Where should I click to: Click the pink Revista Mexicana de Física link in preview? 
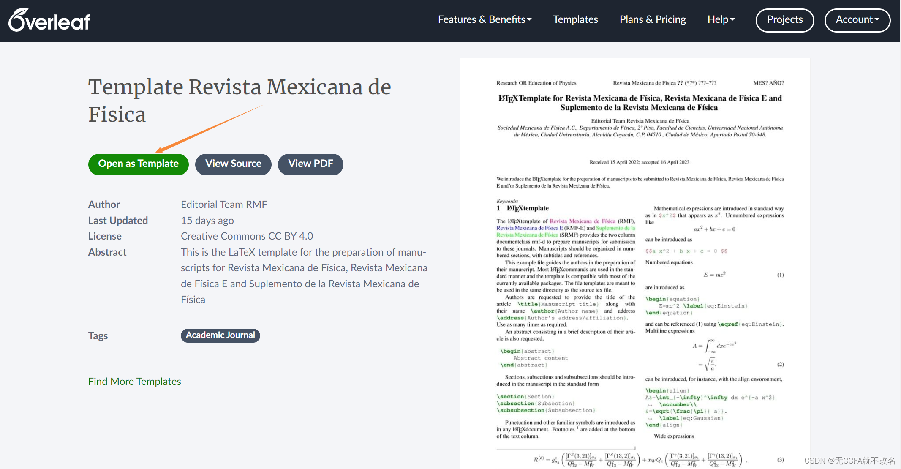(x=583, y=221)
